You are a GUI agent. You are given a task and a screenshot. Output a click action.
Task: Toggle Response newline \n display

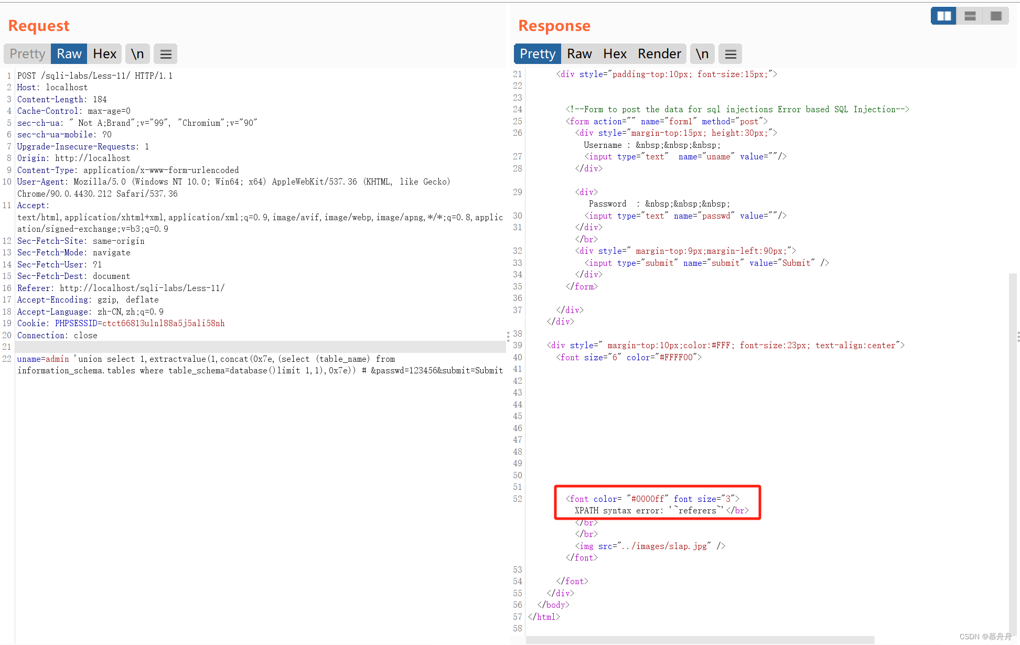click(702, 54)
